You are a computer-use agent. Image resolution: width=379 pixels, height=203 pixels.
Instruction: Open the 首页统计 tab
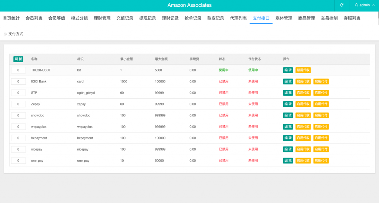coord(11,18)
